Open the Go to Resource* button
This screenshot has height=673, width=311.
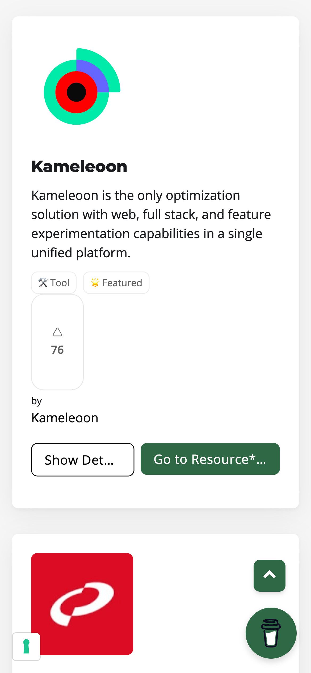pyautogui.click(x=210, y=459)
